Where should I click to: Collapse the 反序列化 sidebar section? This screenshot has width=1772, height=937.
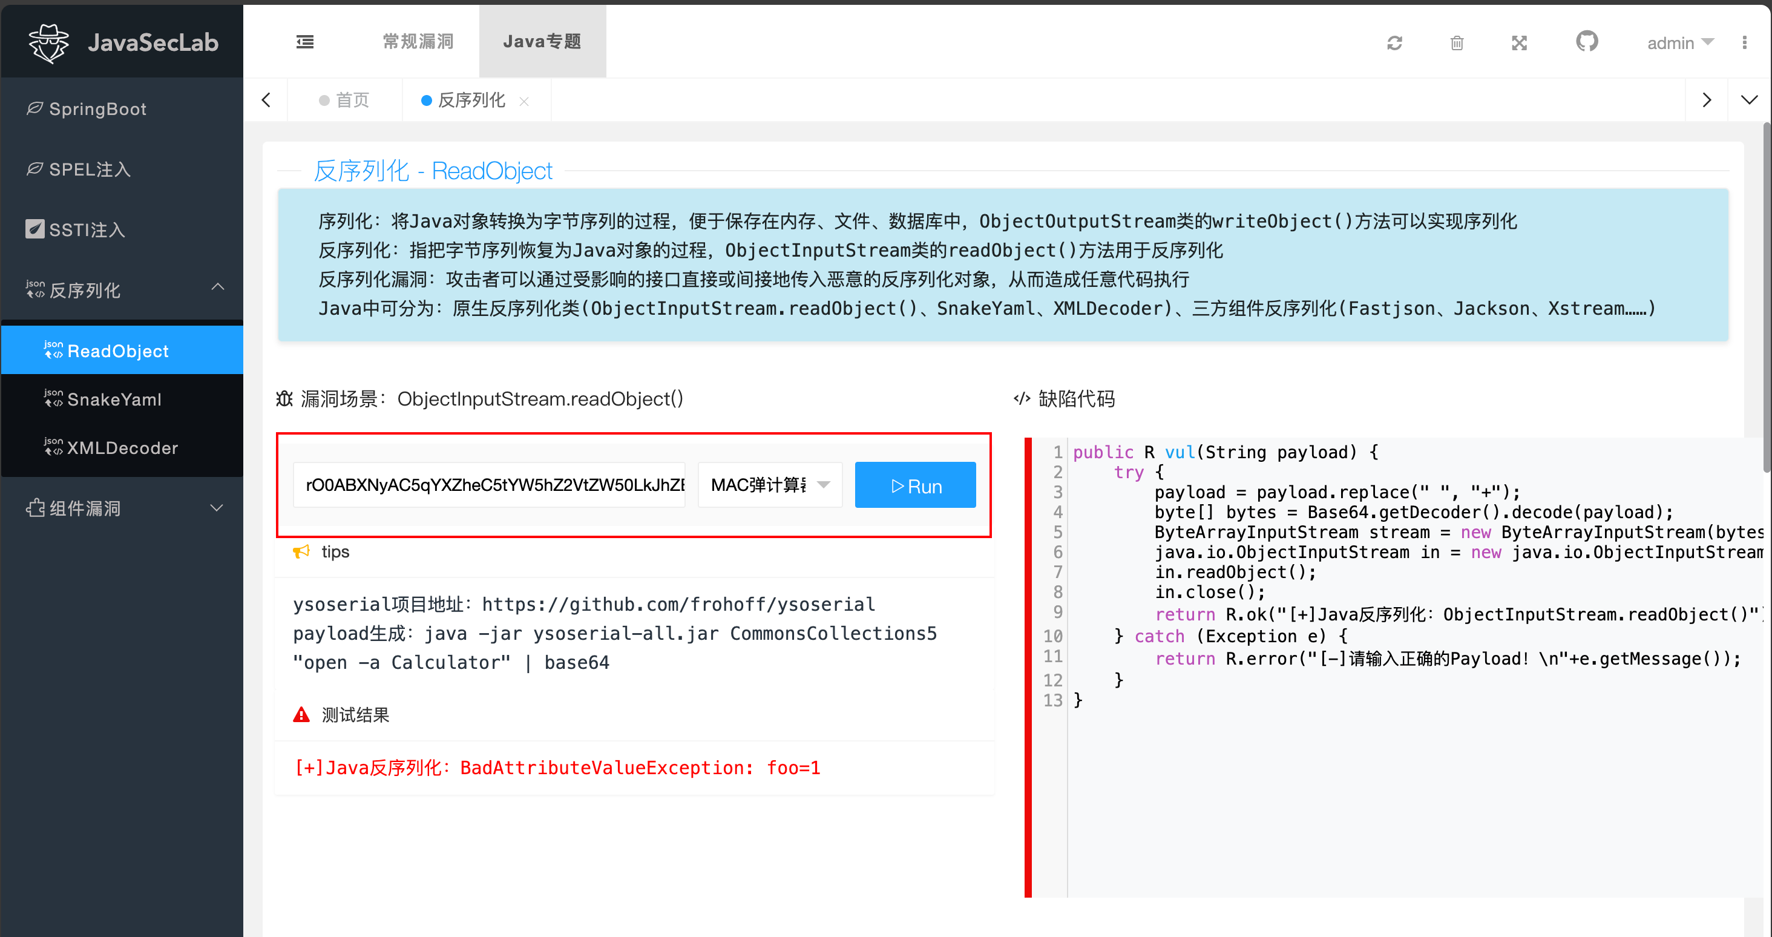(122, 289)
